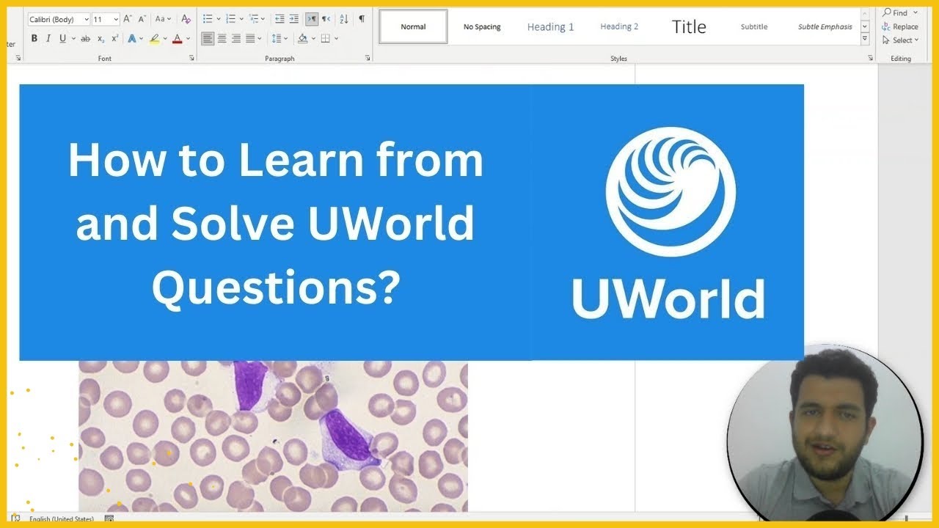Set left-to-right text direction

click(311, 19)
